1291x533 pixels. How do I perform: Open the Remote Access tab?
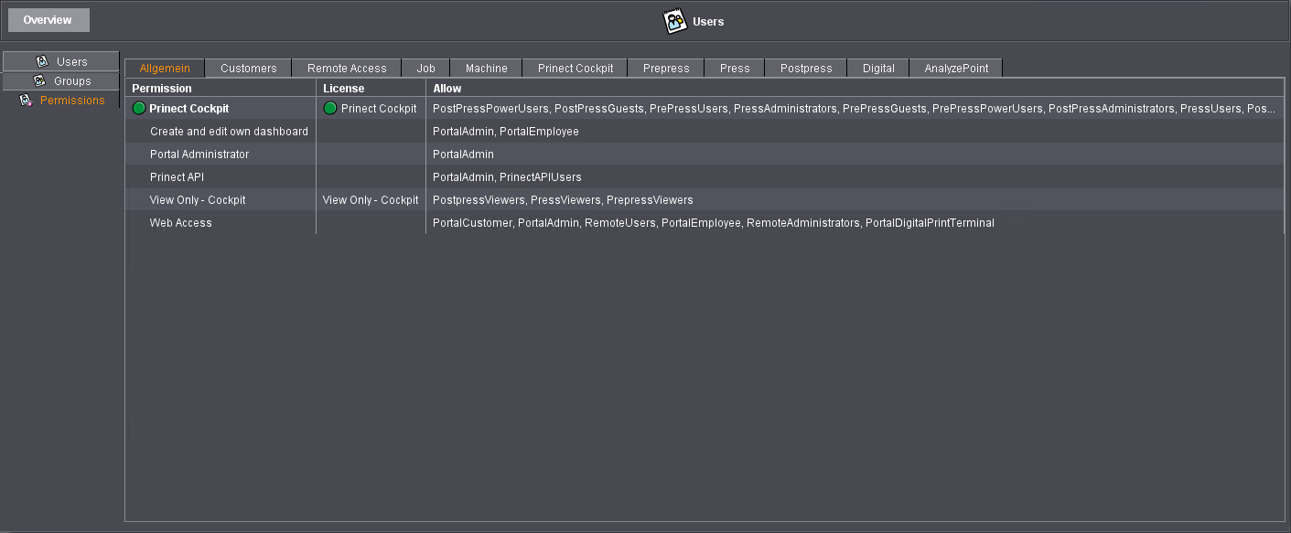coord(345,67)
